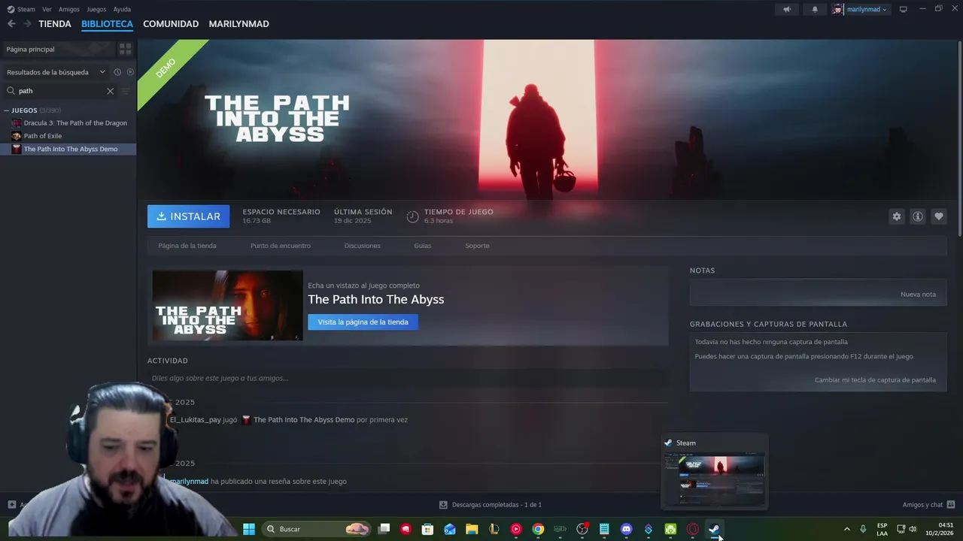Go back with the left arrow
Viewport: 963px width, 541px height.
click(11, 24)
